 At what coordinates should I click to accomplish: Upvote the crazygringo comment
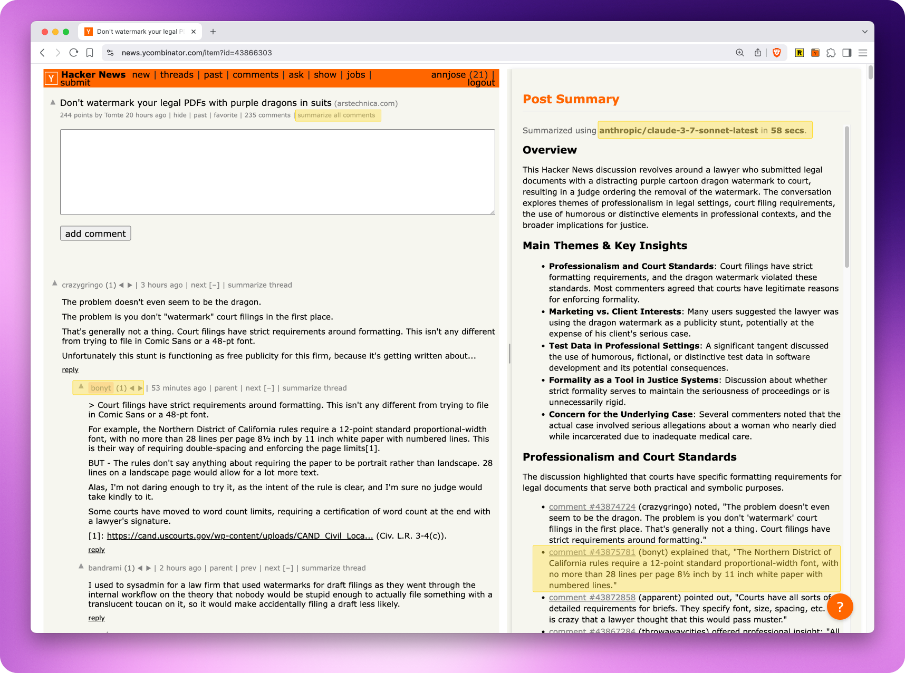click(54, 284)
